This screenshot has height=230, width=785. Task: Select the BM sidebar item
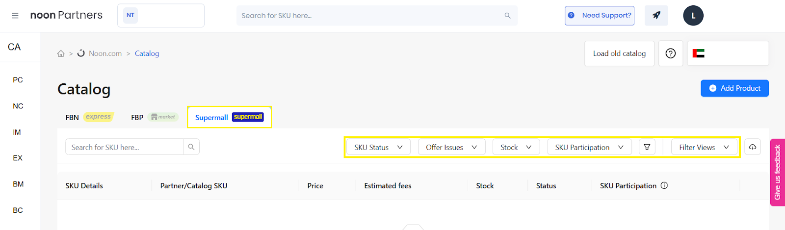[18, 184]
